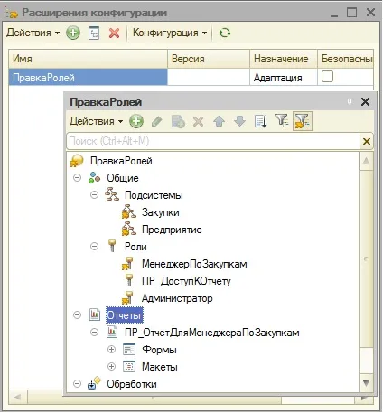Click the Имя column header
Image resolution: width=383 pixels, height=413 pixels.
coord(88,59)
